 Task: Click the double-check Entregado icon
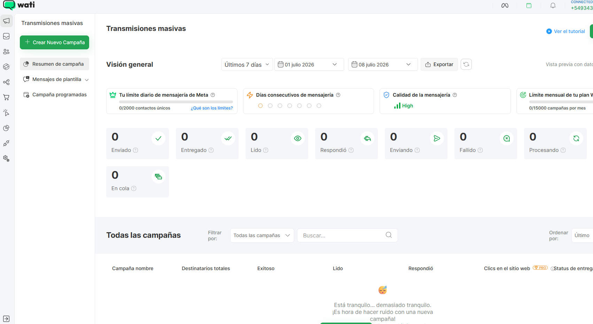coord(228,138)
